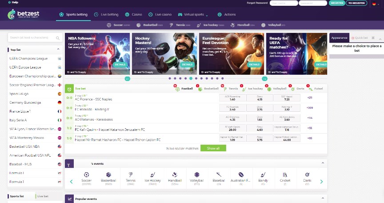Select the first carousel pagination dot
This screenshot has width=384, height=203.
(170, 78)
